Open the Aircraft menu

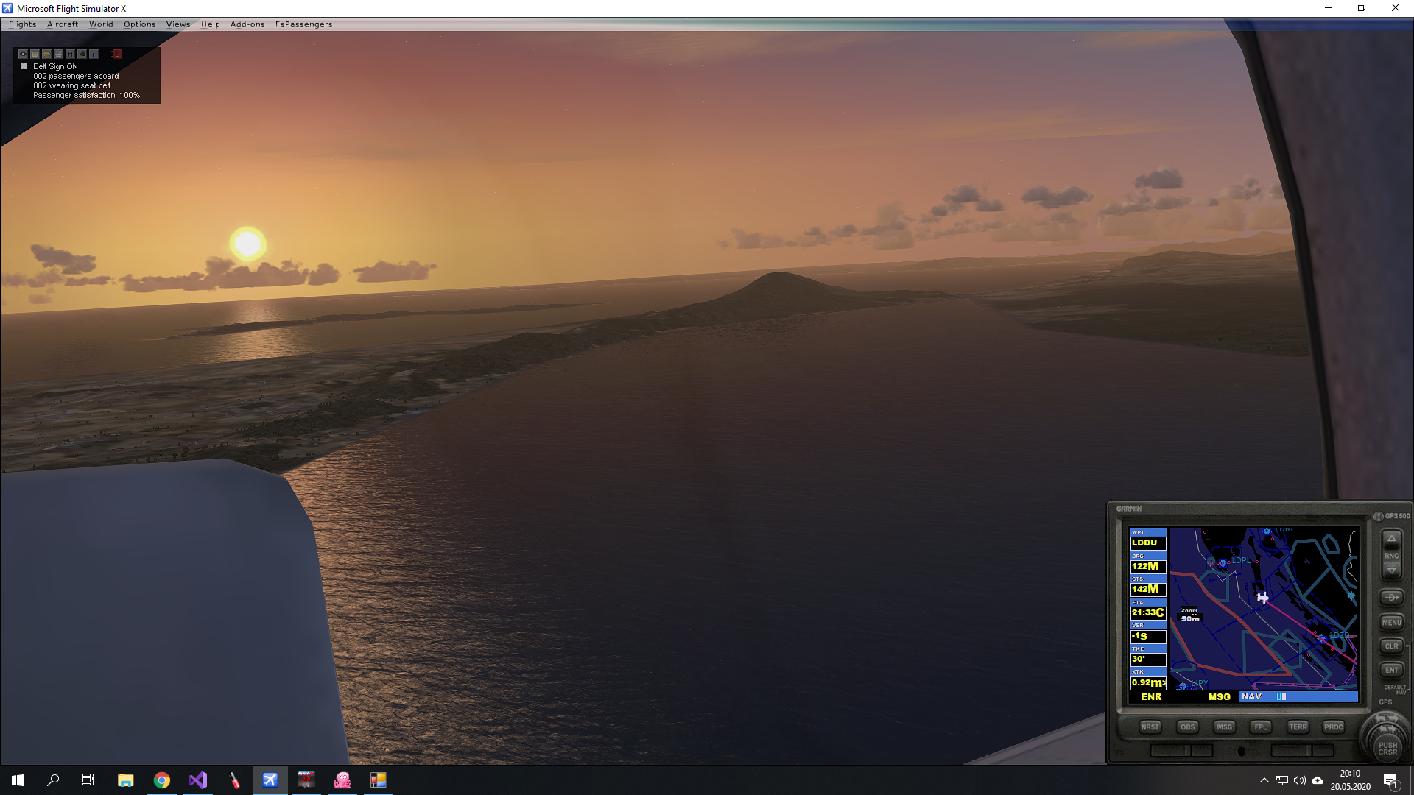click(x=63, y=24)
